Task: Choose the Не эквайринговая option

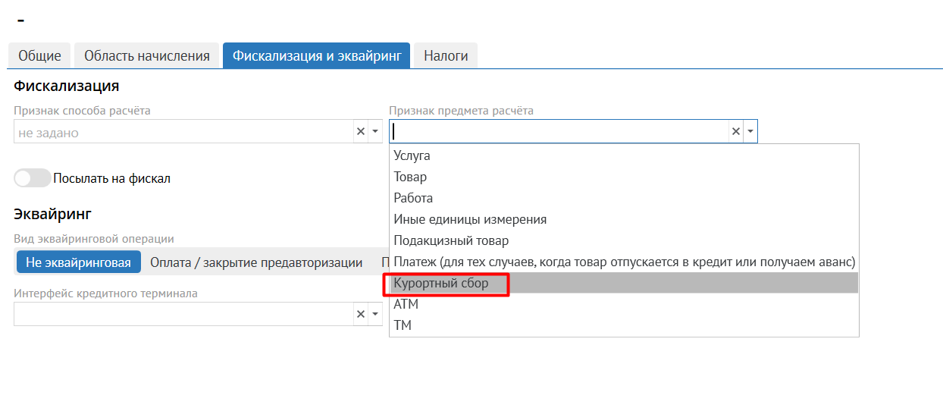Action: point(79,262)
